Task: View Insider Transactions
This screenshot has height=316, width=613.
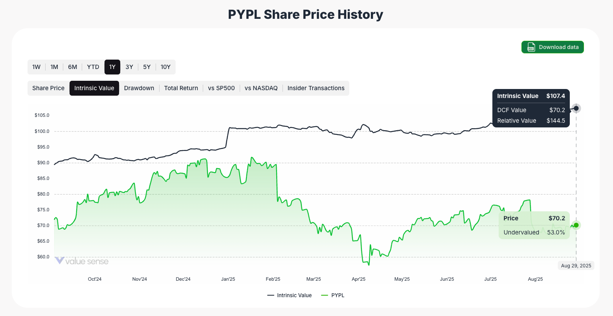Action: coord(316,88)
